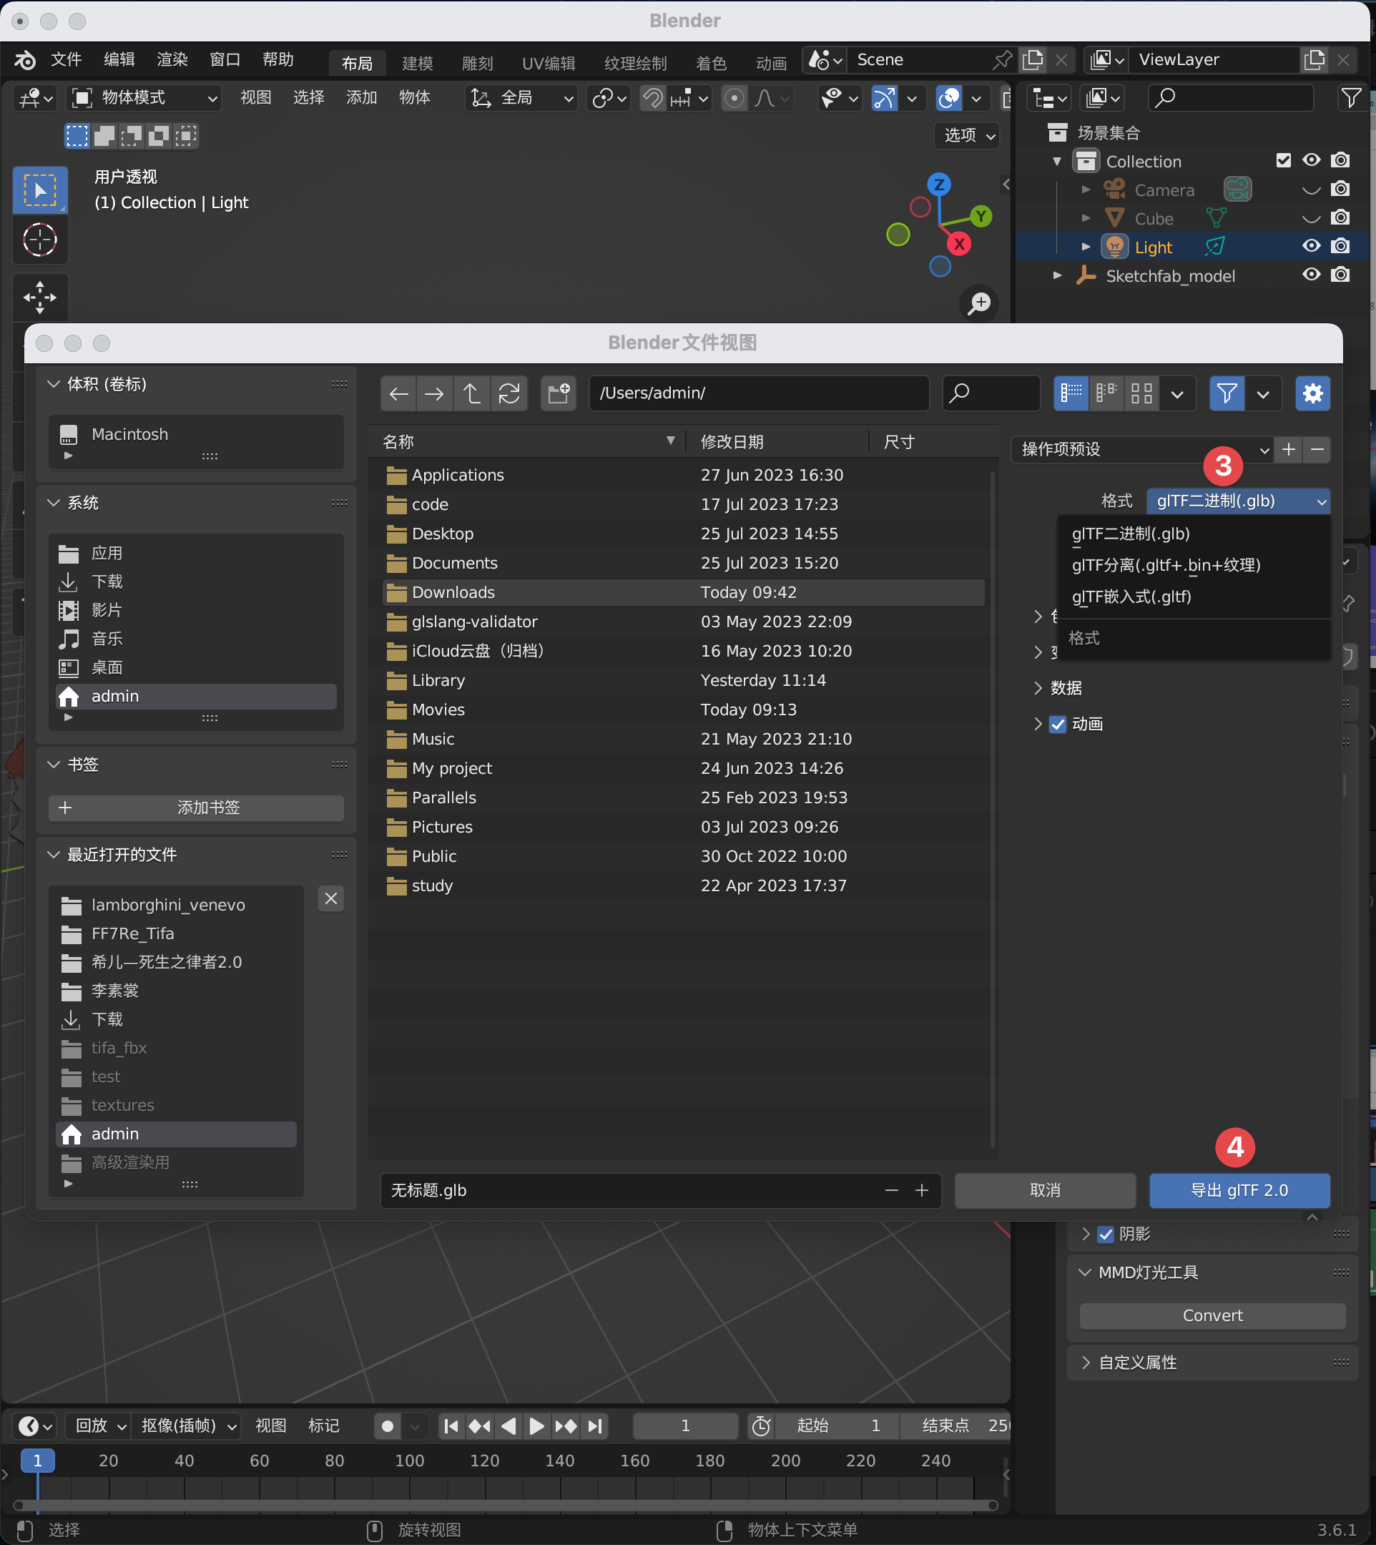Click the 导出 glTF 2.0 button
This screenshot has height=1545, width=1376.
click(1239, 1190)
